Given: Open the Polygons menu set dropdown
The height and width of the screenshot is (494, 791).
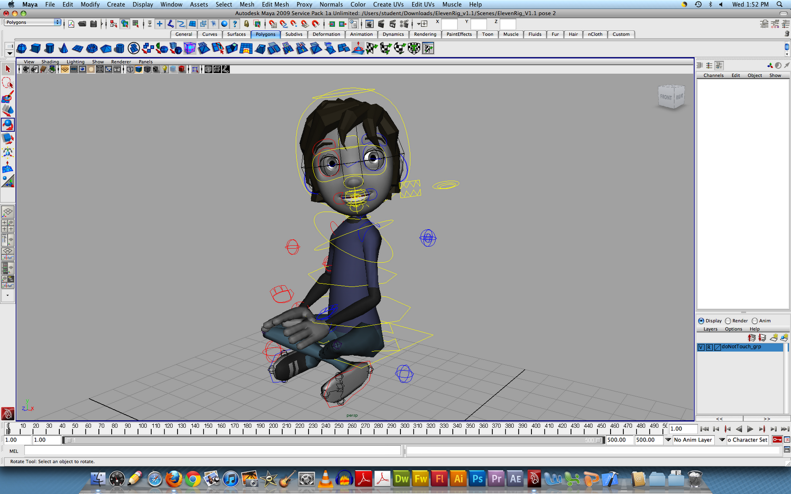Looking at the screenshot, I should tap(32, 23).
